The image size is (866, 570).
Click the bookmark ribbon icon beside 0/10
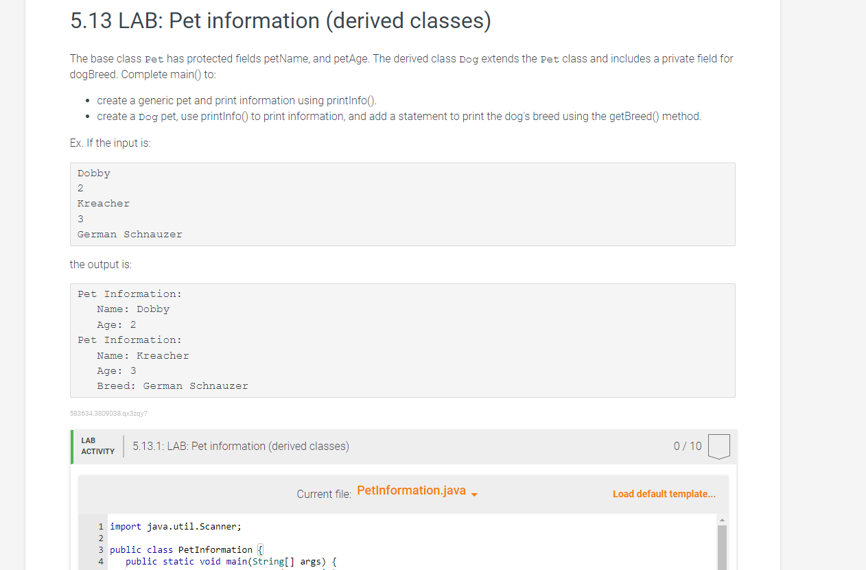[719, 446]
